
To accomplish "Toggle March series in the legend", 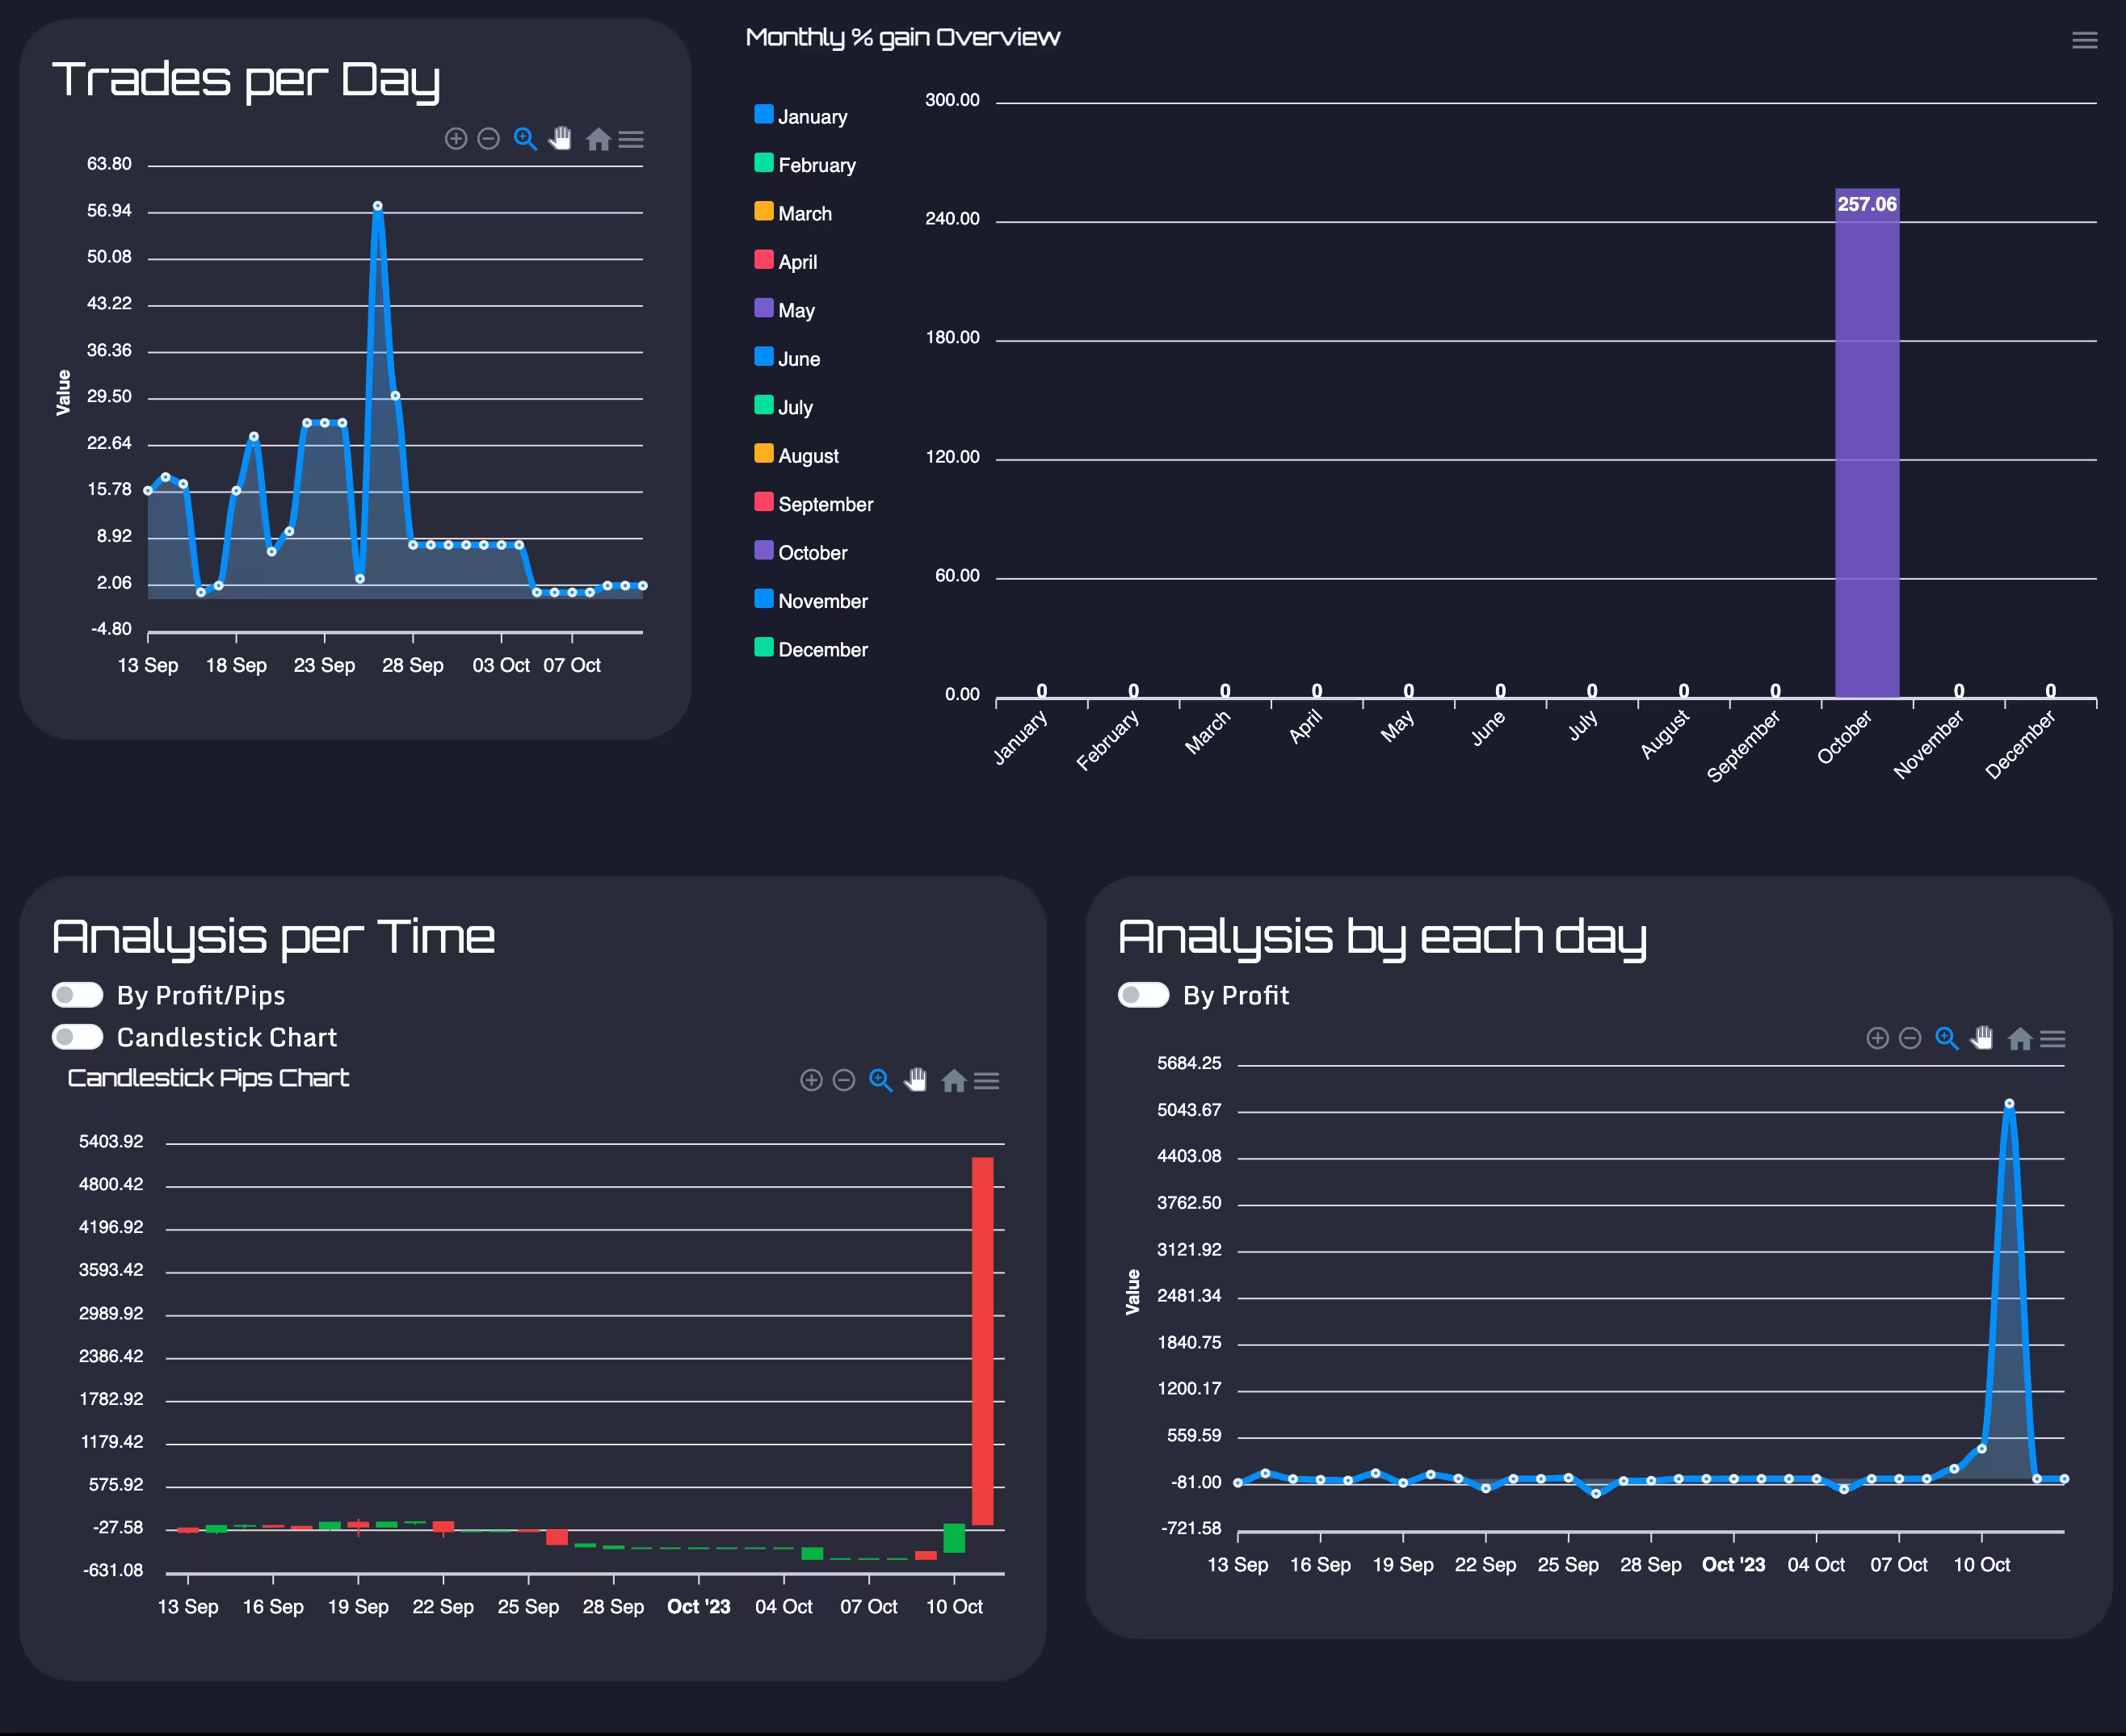I will coord(793,213).
